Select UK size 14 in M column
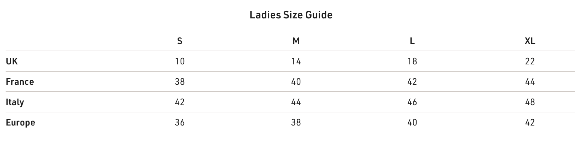This screenshot has height=161, width=575. point(296,61)
